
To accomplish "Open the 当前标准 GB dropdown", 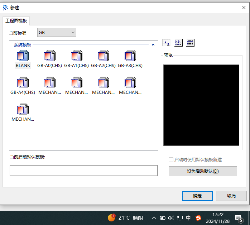I will (57, 32).
